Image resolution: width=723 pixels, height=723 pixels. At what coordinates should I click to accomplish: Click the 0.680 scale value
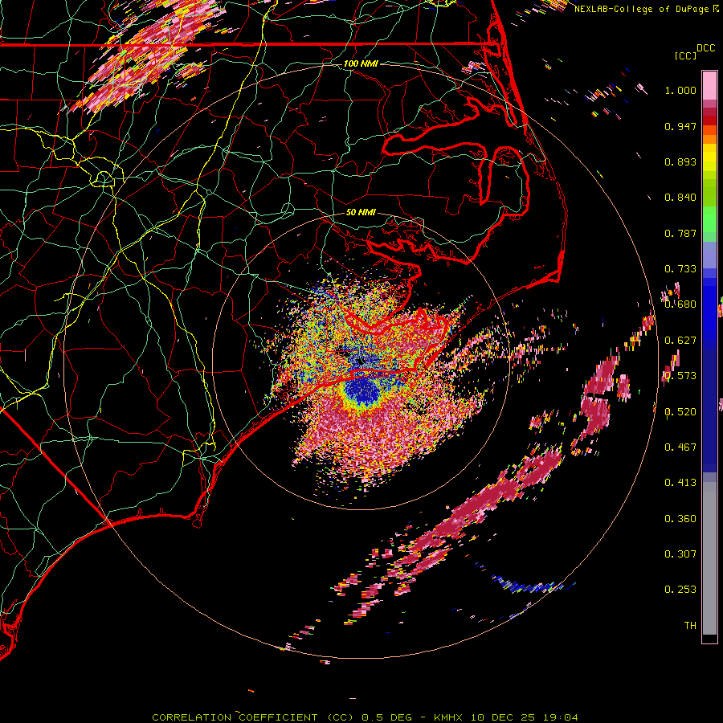pos(680,304)
